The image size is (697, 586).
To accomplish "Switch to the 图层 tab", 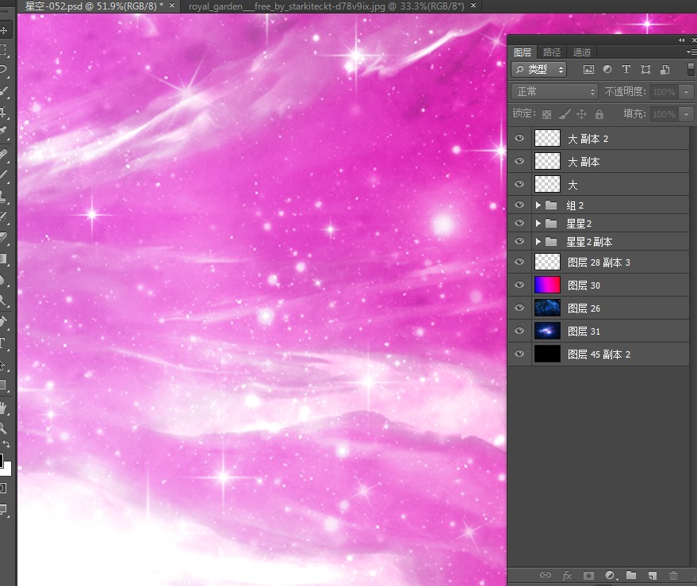I will tap(523, 52).
